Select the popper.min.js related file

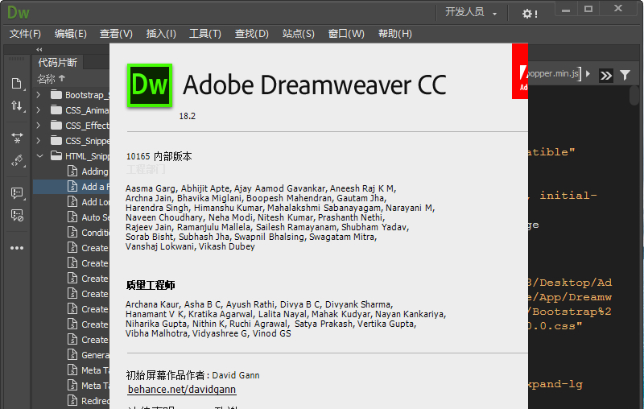[x=553, y=73]
